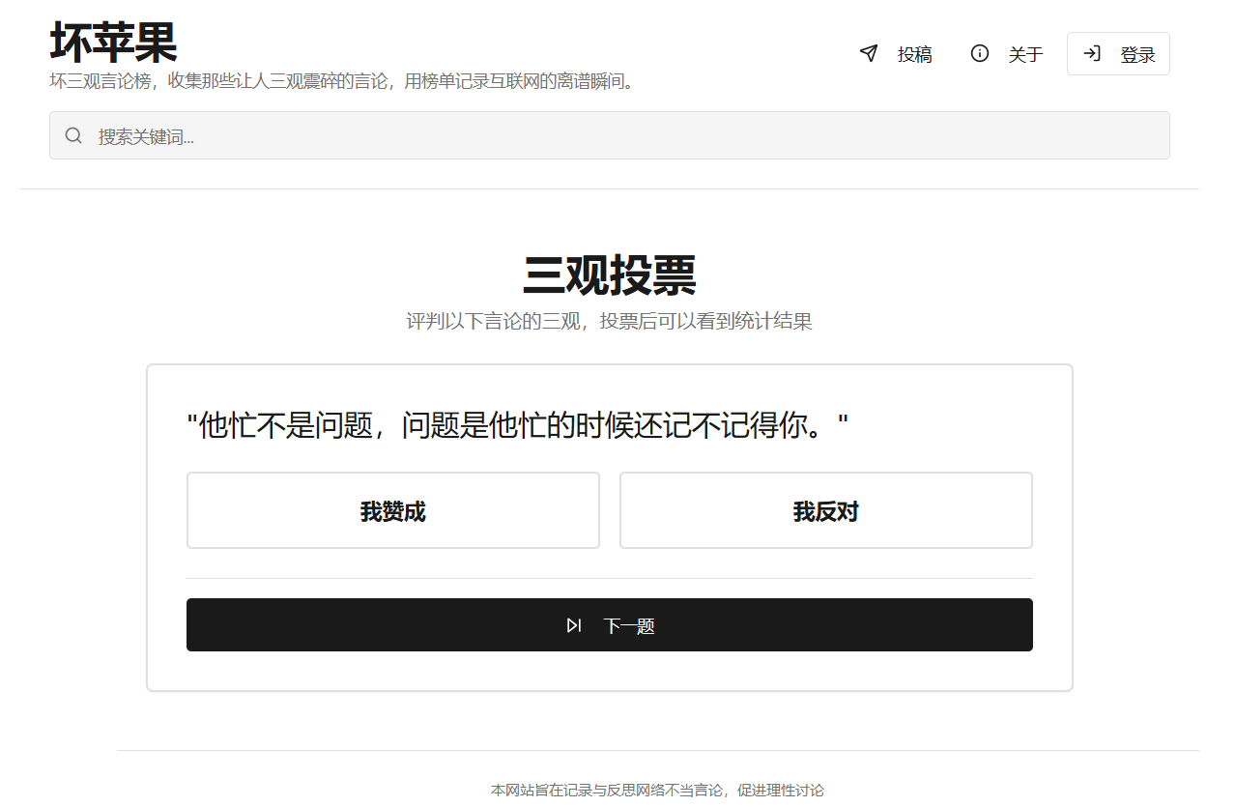1235x807 pixels.
Task: Vote 我反对 on the quote
Action: pyautogui.click(x=825, y=510)
